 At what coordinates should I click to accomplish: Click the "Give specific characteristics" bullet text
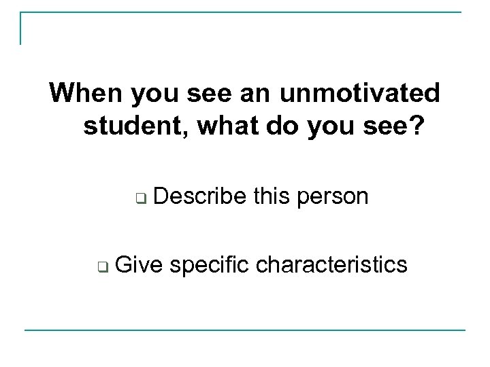click(262, 263)
